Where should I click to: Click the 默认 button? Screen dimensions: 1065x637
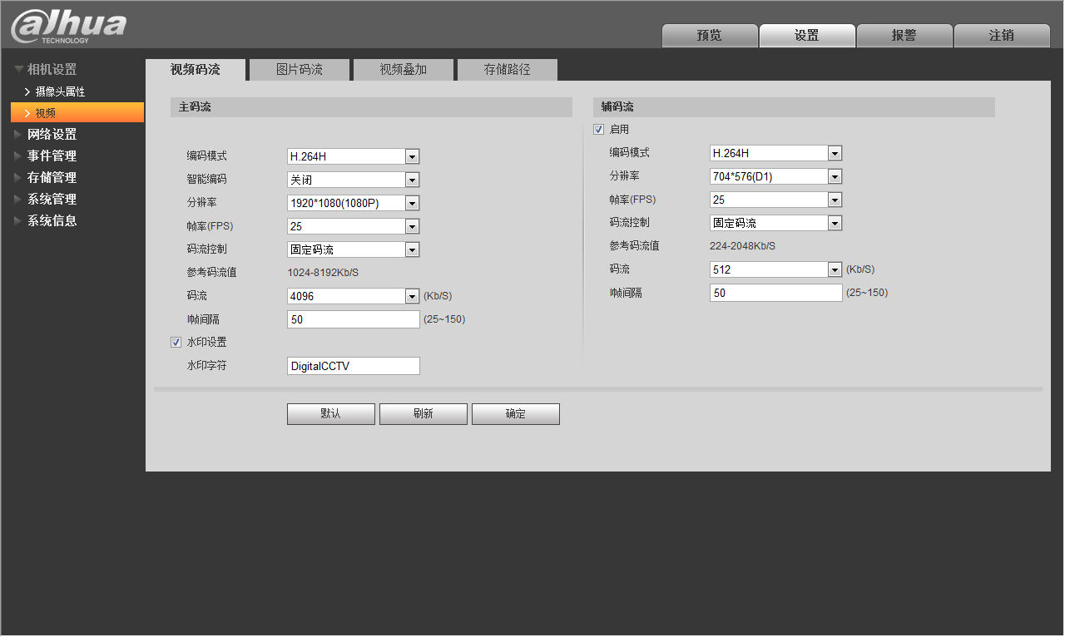click(330, 414)
